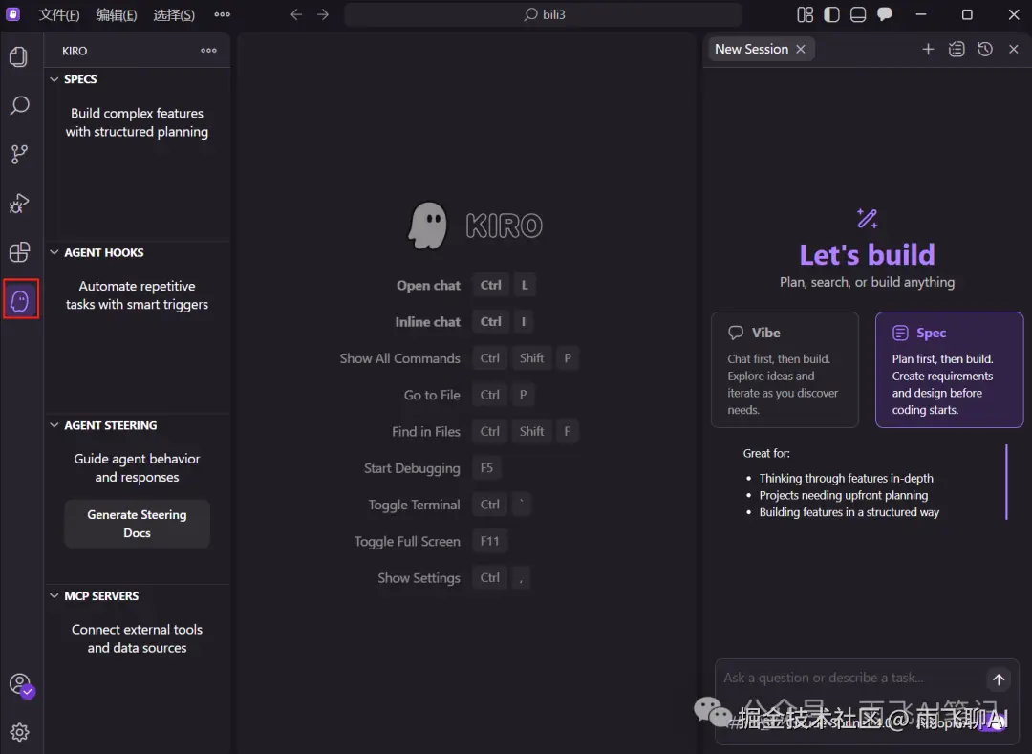Click the Toggle Terminal label
Viewport: 1032px width, 754px height.
click(x=414, y=505)
